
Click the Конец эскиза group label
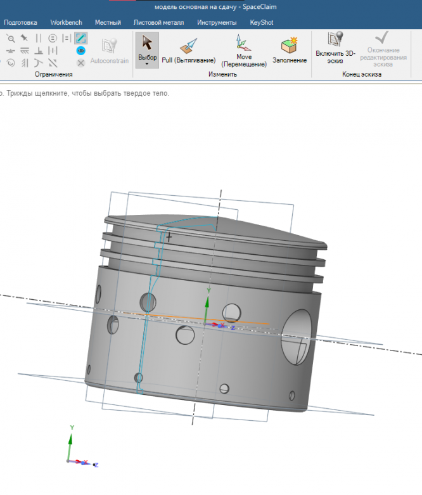pos(362,74)
